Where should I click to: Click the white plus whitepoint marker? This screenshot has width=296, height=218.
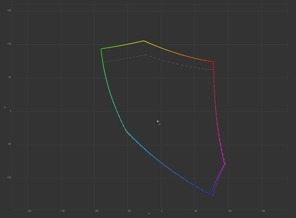pyautogui.click(x=158, y=121)
